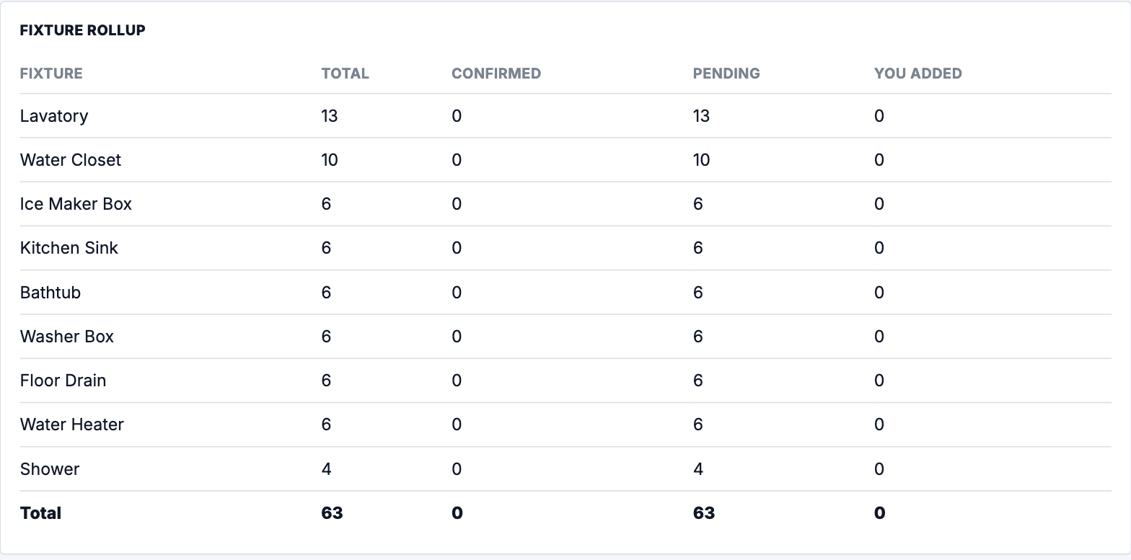The height and width of the screenshot is (560, 1131).
Task: Select Water Heater's pending count
Action: [x=697, y=425]
